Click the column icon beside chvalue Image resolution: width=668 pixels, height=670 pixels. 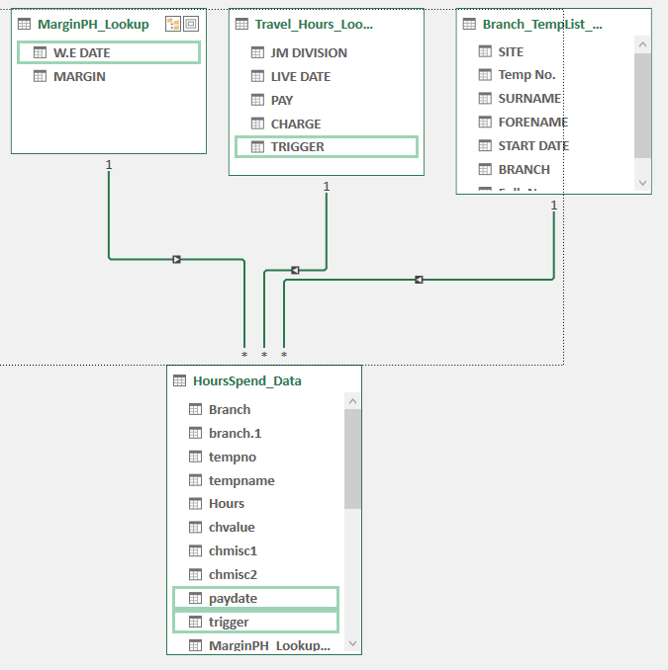coord(195,528)
